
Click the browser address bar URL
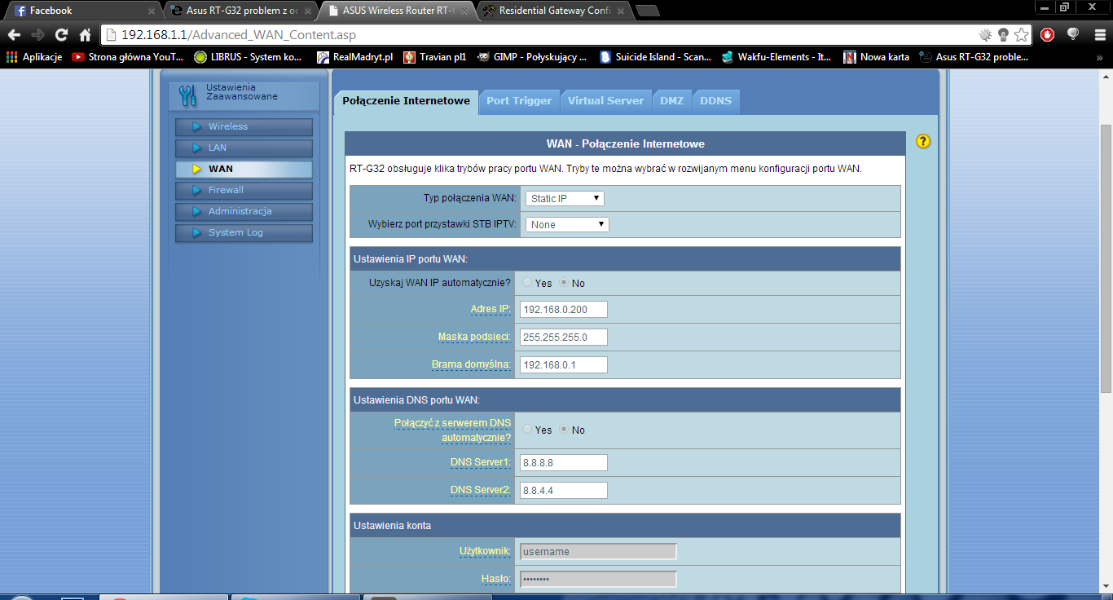click(239, 35)
